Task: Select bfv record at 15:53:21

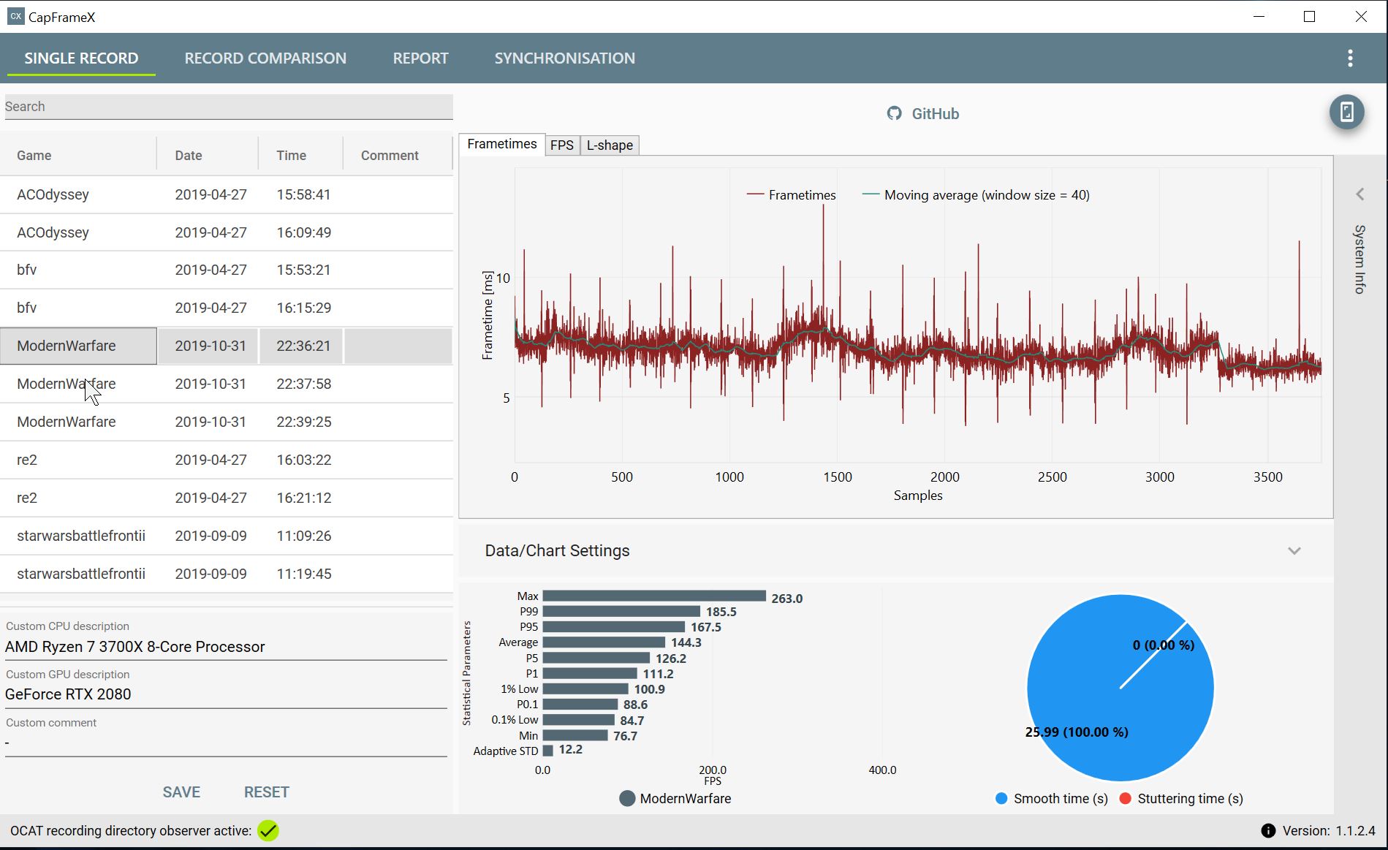Action: tap(227, 270)
